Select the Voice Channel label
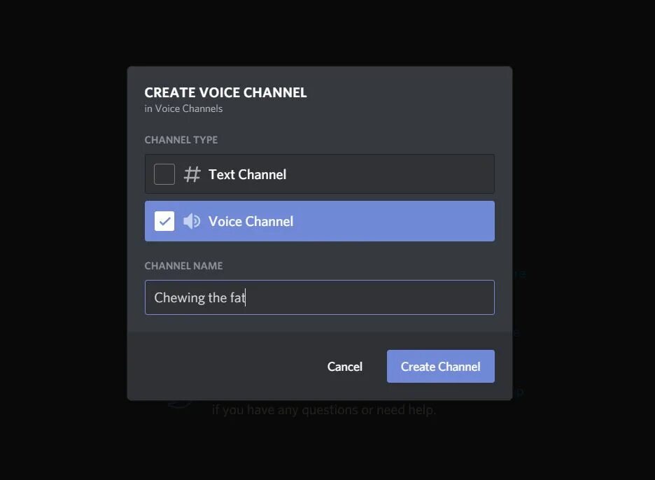The height and width of the screenshot is (480, 655). (x=251, y=221)
